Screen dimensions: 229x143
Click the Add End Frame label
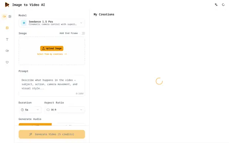click(x=68, y=33)
